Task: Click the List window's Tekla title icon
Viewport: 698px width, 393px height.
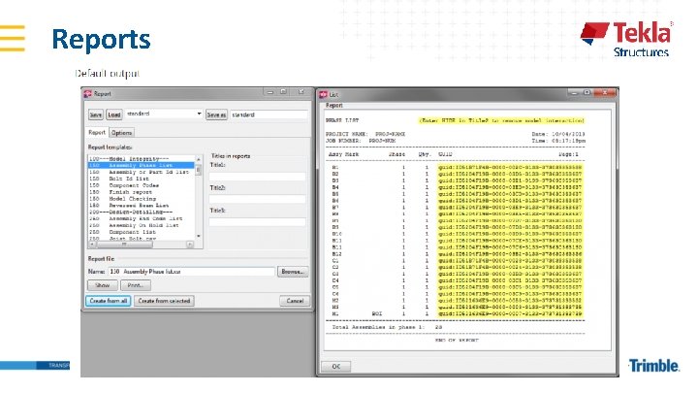Action: pos(324,94)
